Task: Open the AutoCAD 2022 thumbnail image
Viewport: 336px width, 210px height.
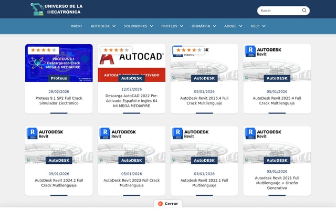Action: pyautogui.click(x=132, y=63)
